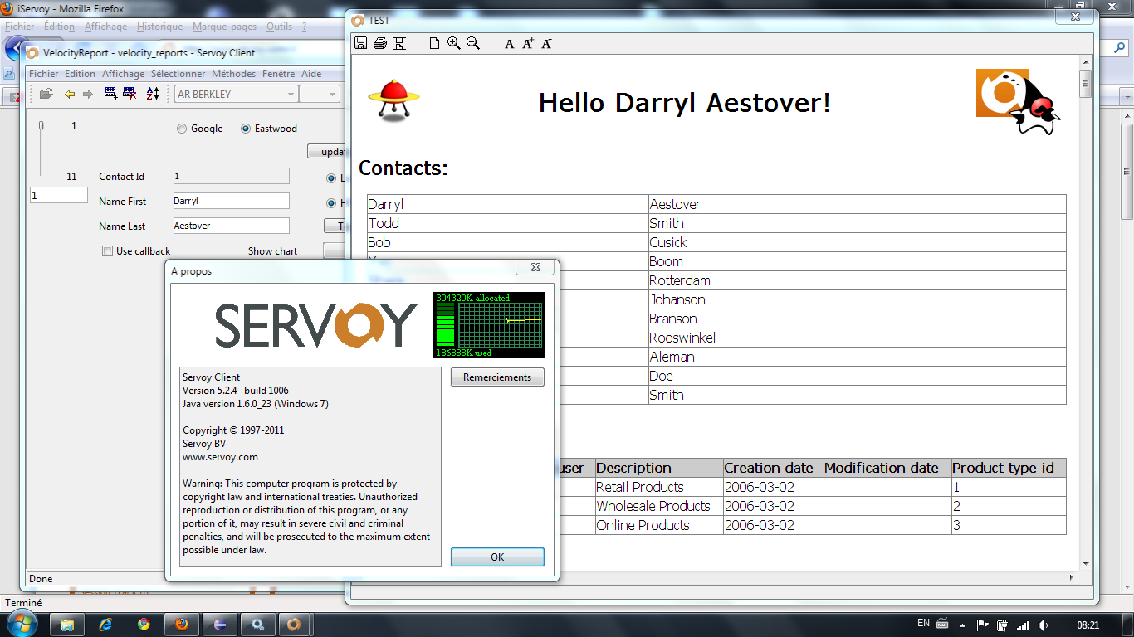1134x637 pixels.
Task: Open Méthodes menu in Servoy Client
Action: click(x=234, y=74)
